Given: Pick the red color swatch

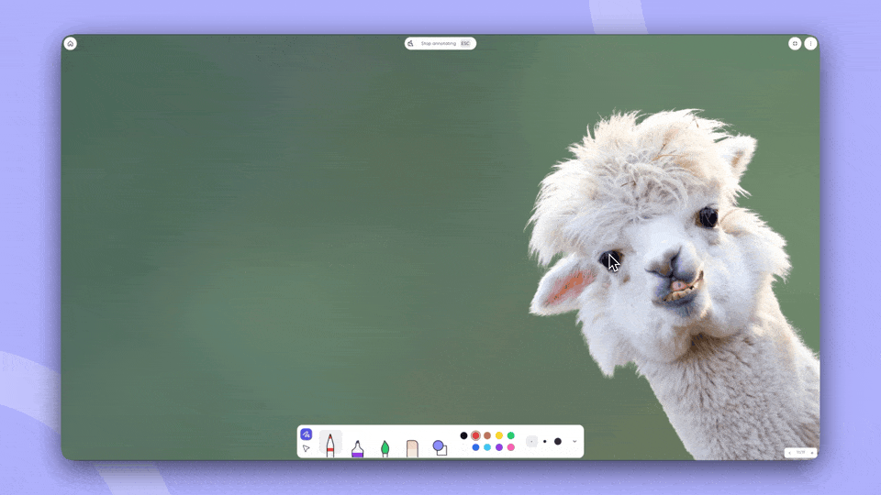Looking at the screenshot, I should pyautogui.click(x=475, y=435).
